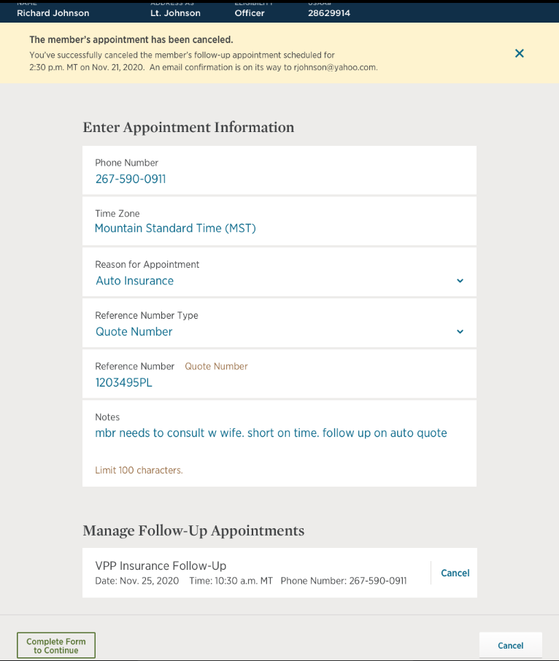The height and width of the screenshot is (661, 559).
Task: Expand Reference Number Type dropdown chevron
Action: (460, 332)
